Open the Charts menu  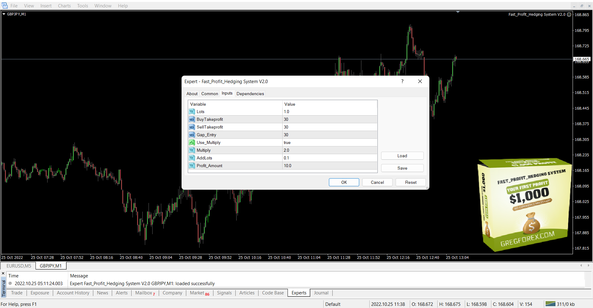click(64, 6)
